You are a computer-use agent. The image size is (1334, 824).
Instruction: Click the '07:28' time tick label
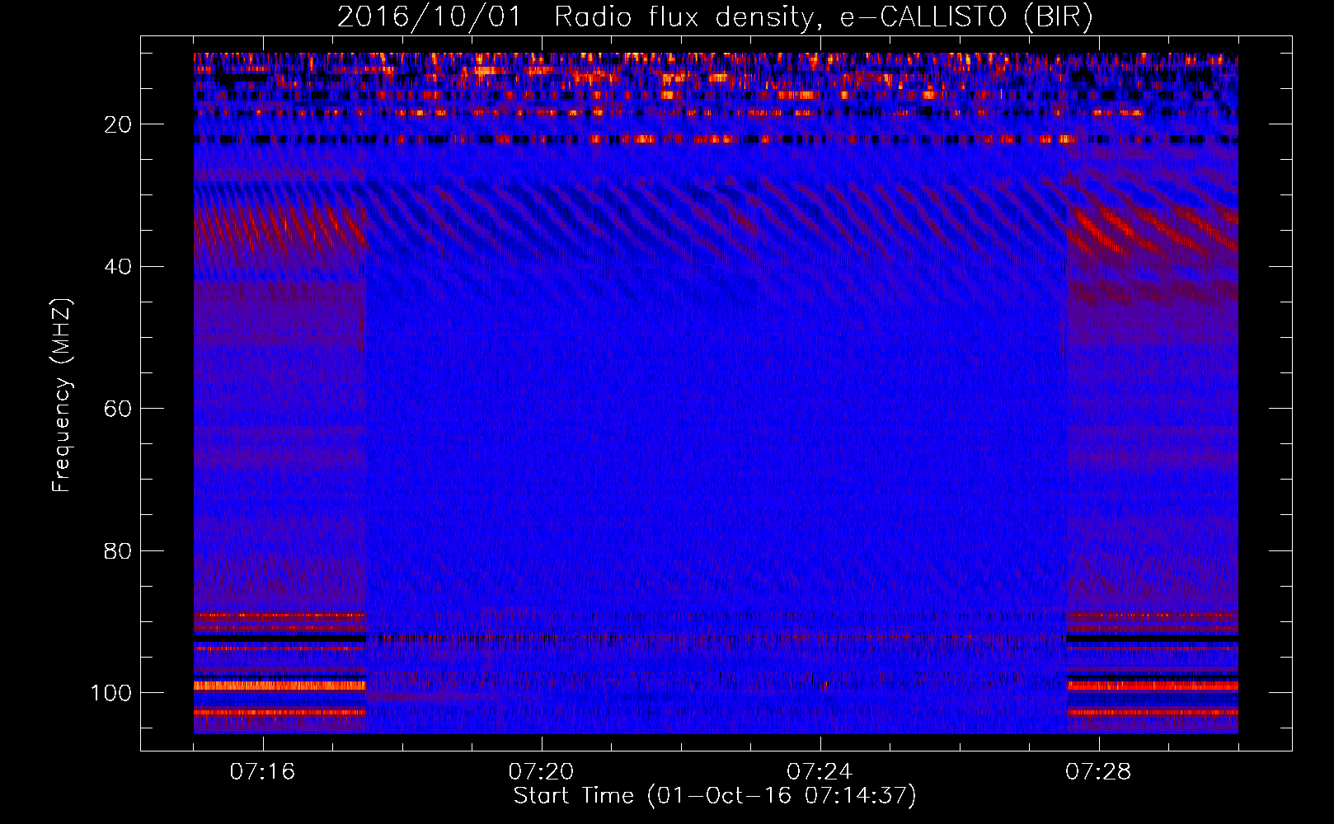[1098, 771]
